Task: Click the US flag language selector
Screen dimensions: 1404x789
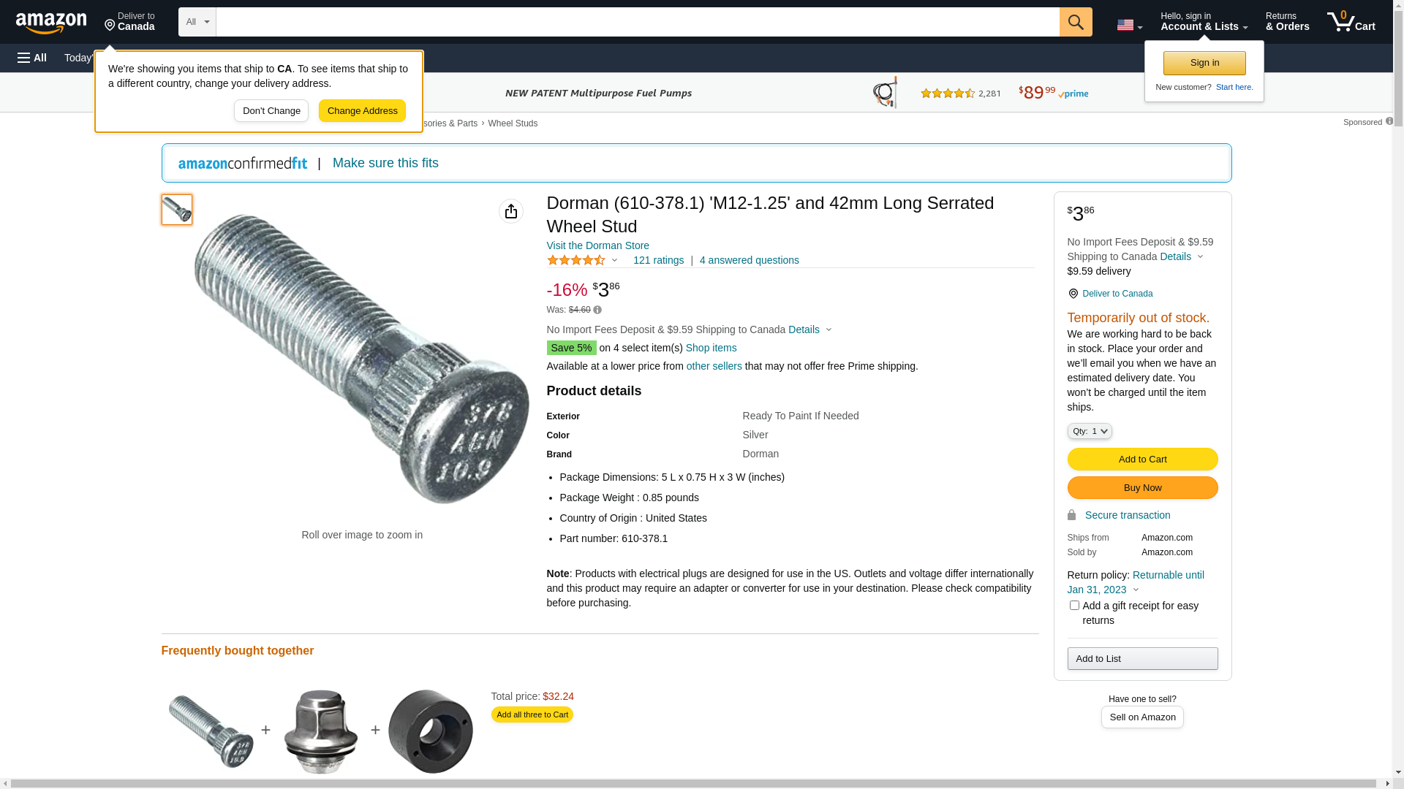Action: (x=1128, y=25)
